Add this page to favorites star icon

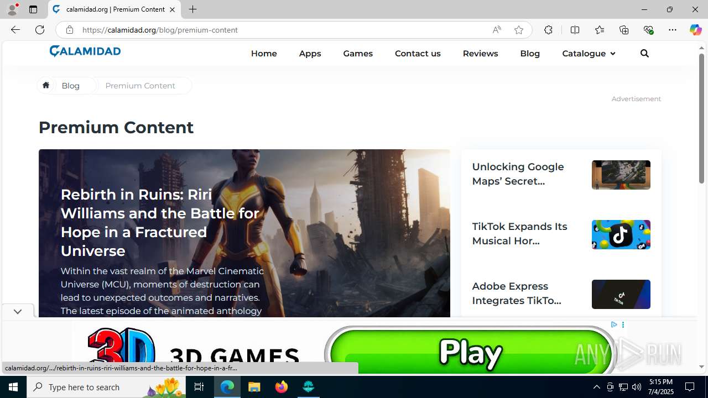[x=519, y=30]
